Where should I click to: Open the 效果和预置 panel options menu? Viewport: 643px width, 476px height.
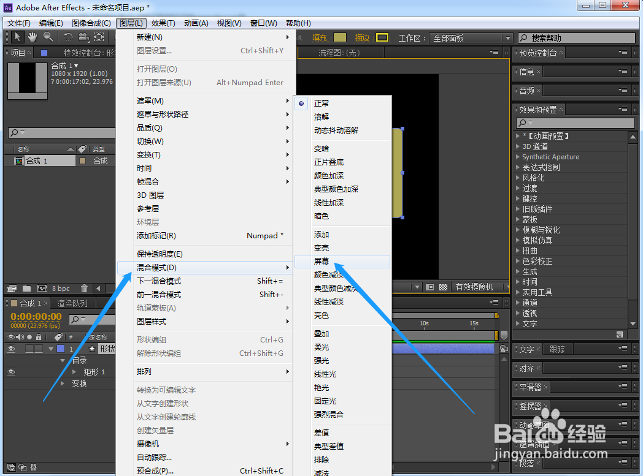click(x=623, y=109)
